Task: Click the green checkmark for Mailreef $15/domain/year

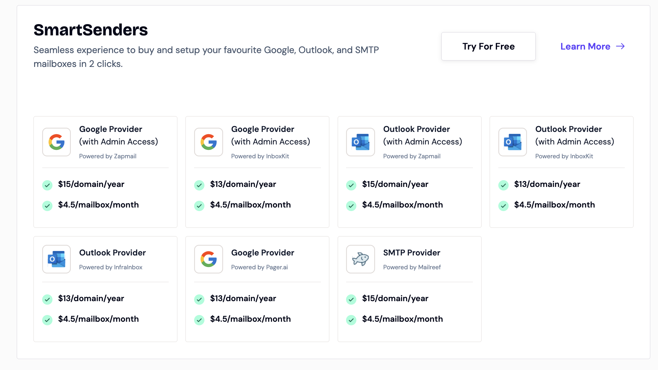Action: tap(351, 299)
